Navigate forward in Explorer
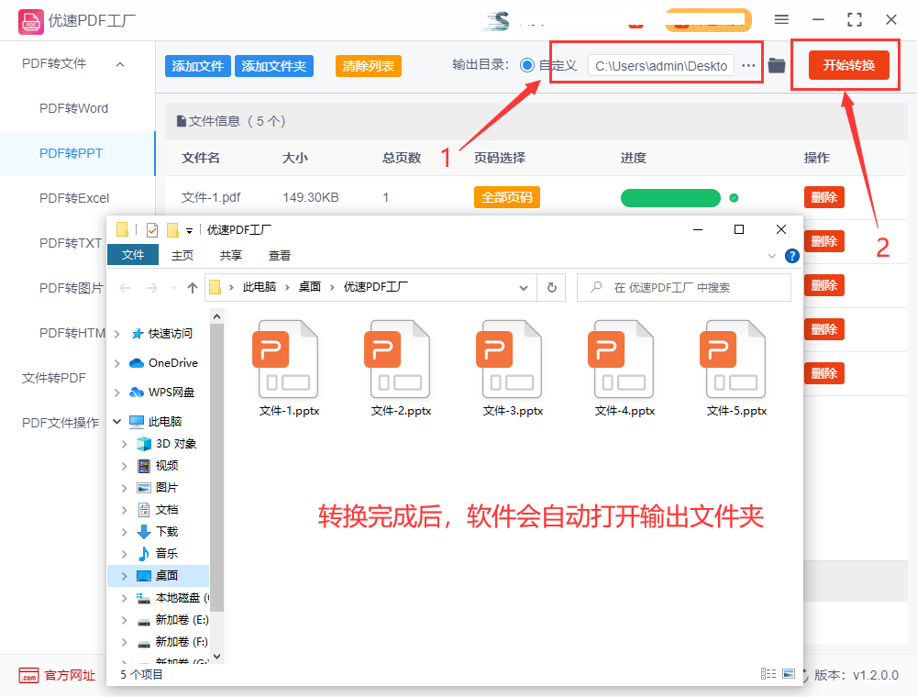The height and width of the screenshot is (697, 917). (x=152, y=288)
